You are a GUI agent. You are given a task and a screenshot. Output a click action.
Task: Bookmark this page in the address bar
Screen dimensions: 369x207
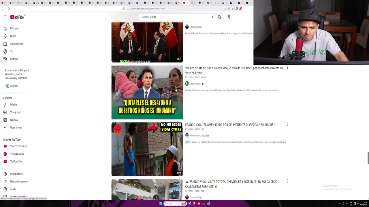pos(124,9)
